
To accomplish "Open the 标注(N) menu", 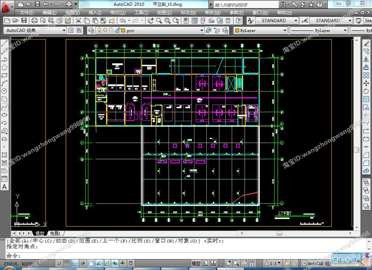I will click(x=188, y=12).
